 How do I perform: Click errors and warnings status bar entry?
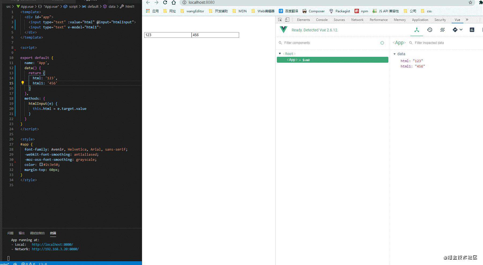coord(28,264)
